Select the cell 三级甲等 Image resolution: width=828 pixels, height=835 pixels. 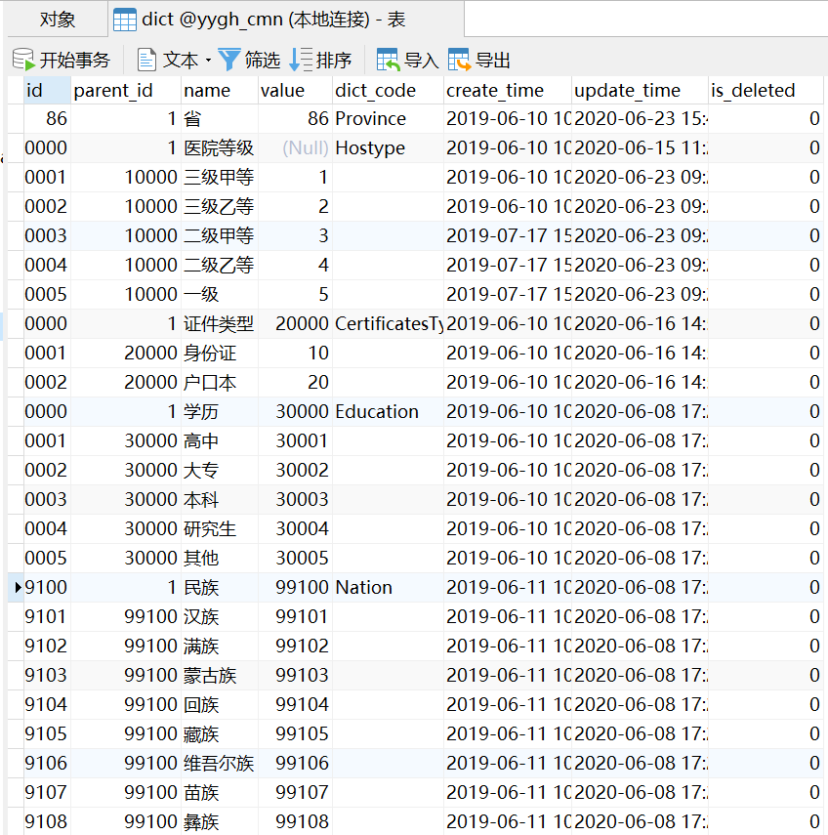tap(220, 177)
